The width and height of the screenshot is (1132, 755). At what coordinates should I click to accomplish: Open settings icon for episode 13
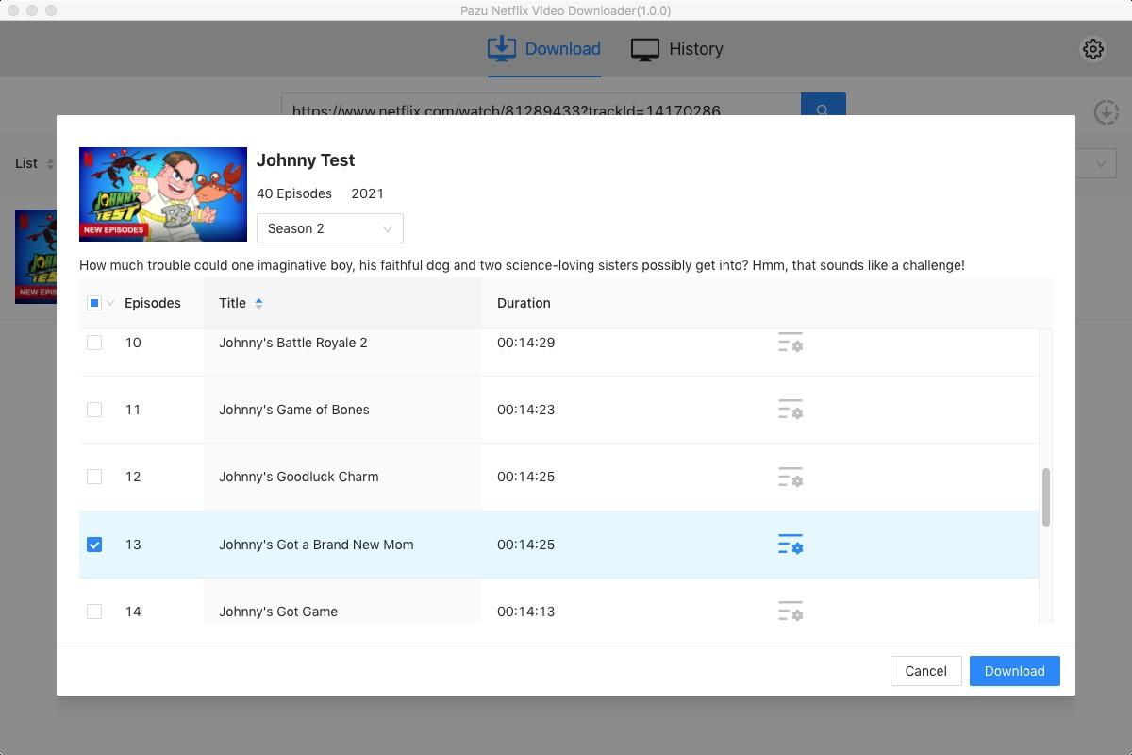pyautogui.click(x=790, y=545)
